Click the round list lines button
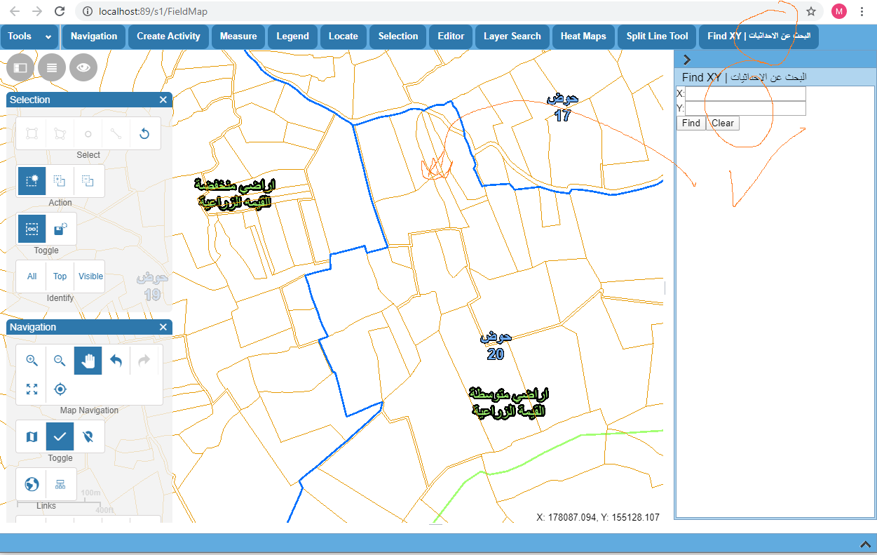 52,67
